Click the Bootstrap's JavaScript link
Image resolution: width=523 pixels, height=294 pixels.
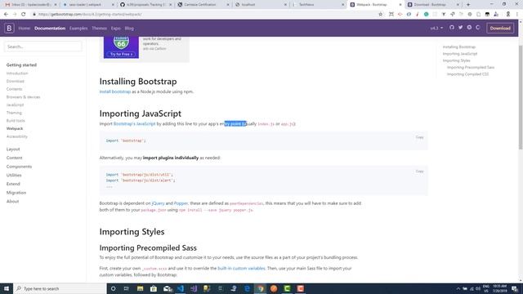click(x=134, y=124)
